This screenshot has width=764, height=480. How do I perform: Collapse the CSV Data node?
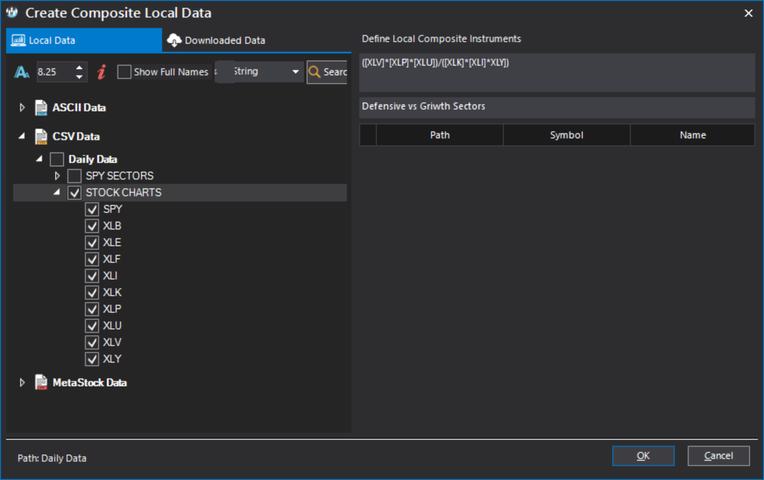click(22, 136)
